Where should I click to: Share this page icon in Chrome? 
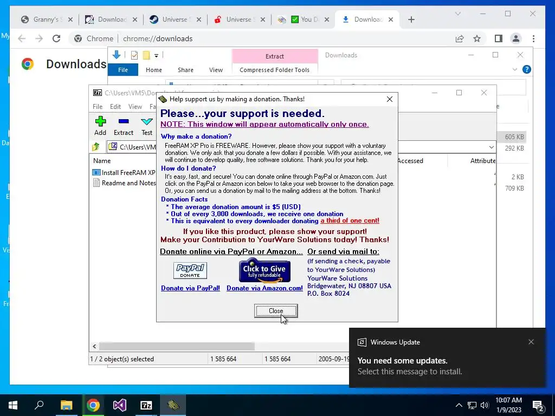click(460, 38)
